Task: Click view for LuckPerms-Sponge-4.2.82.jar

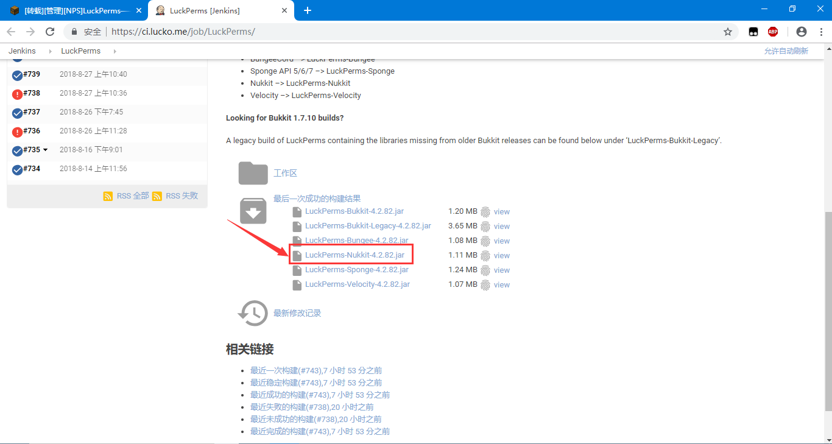Action: 502,270
